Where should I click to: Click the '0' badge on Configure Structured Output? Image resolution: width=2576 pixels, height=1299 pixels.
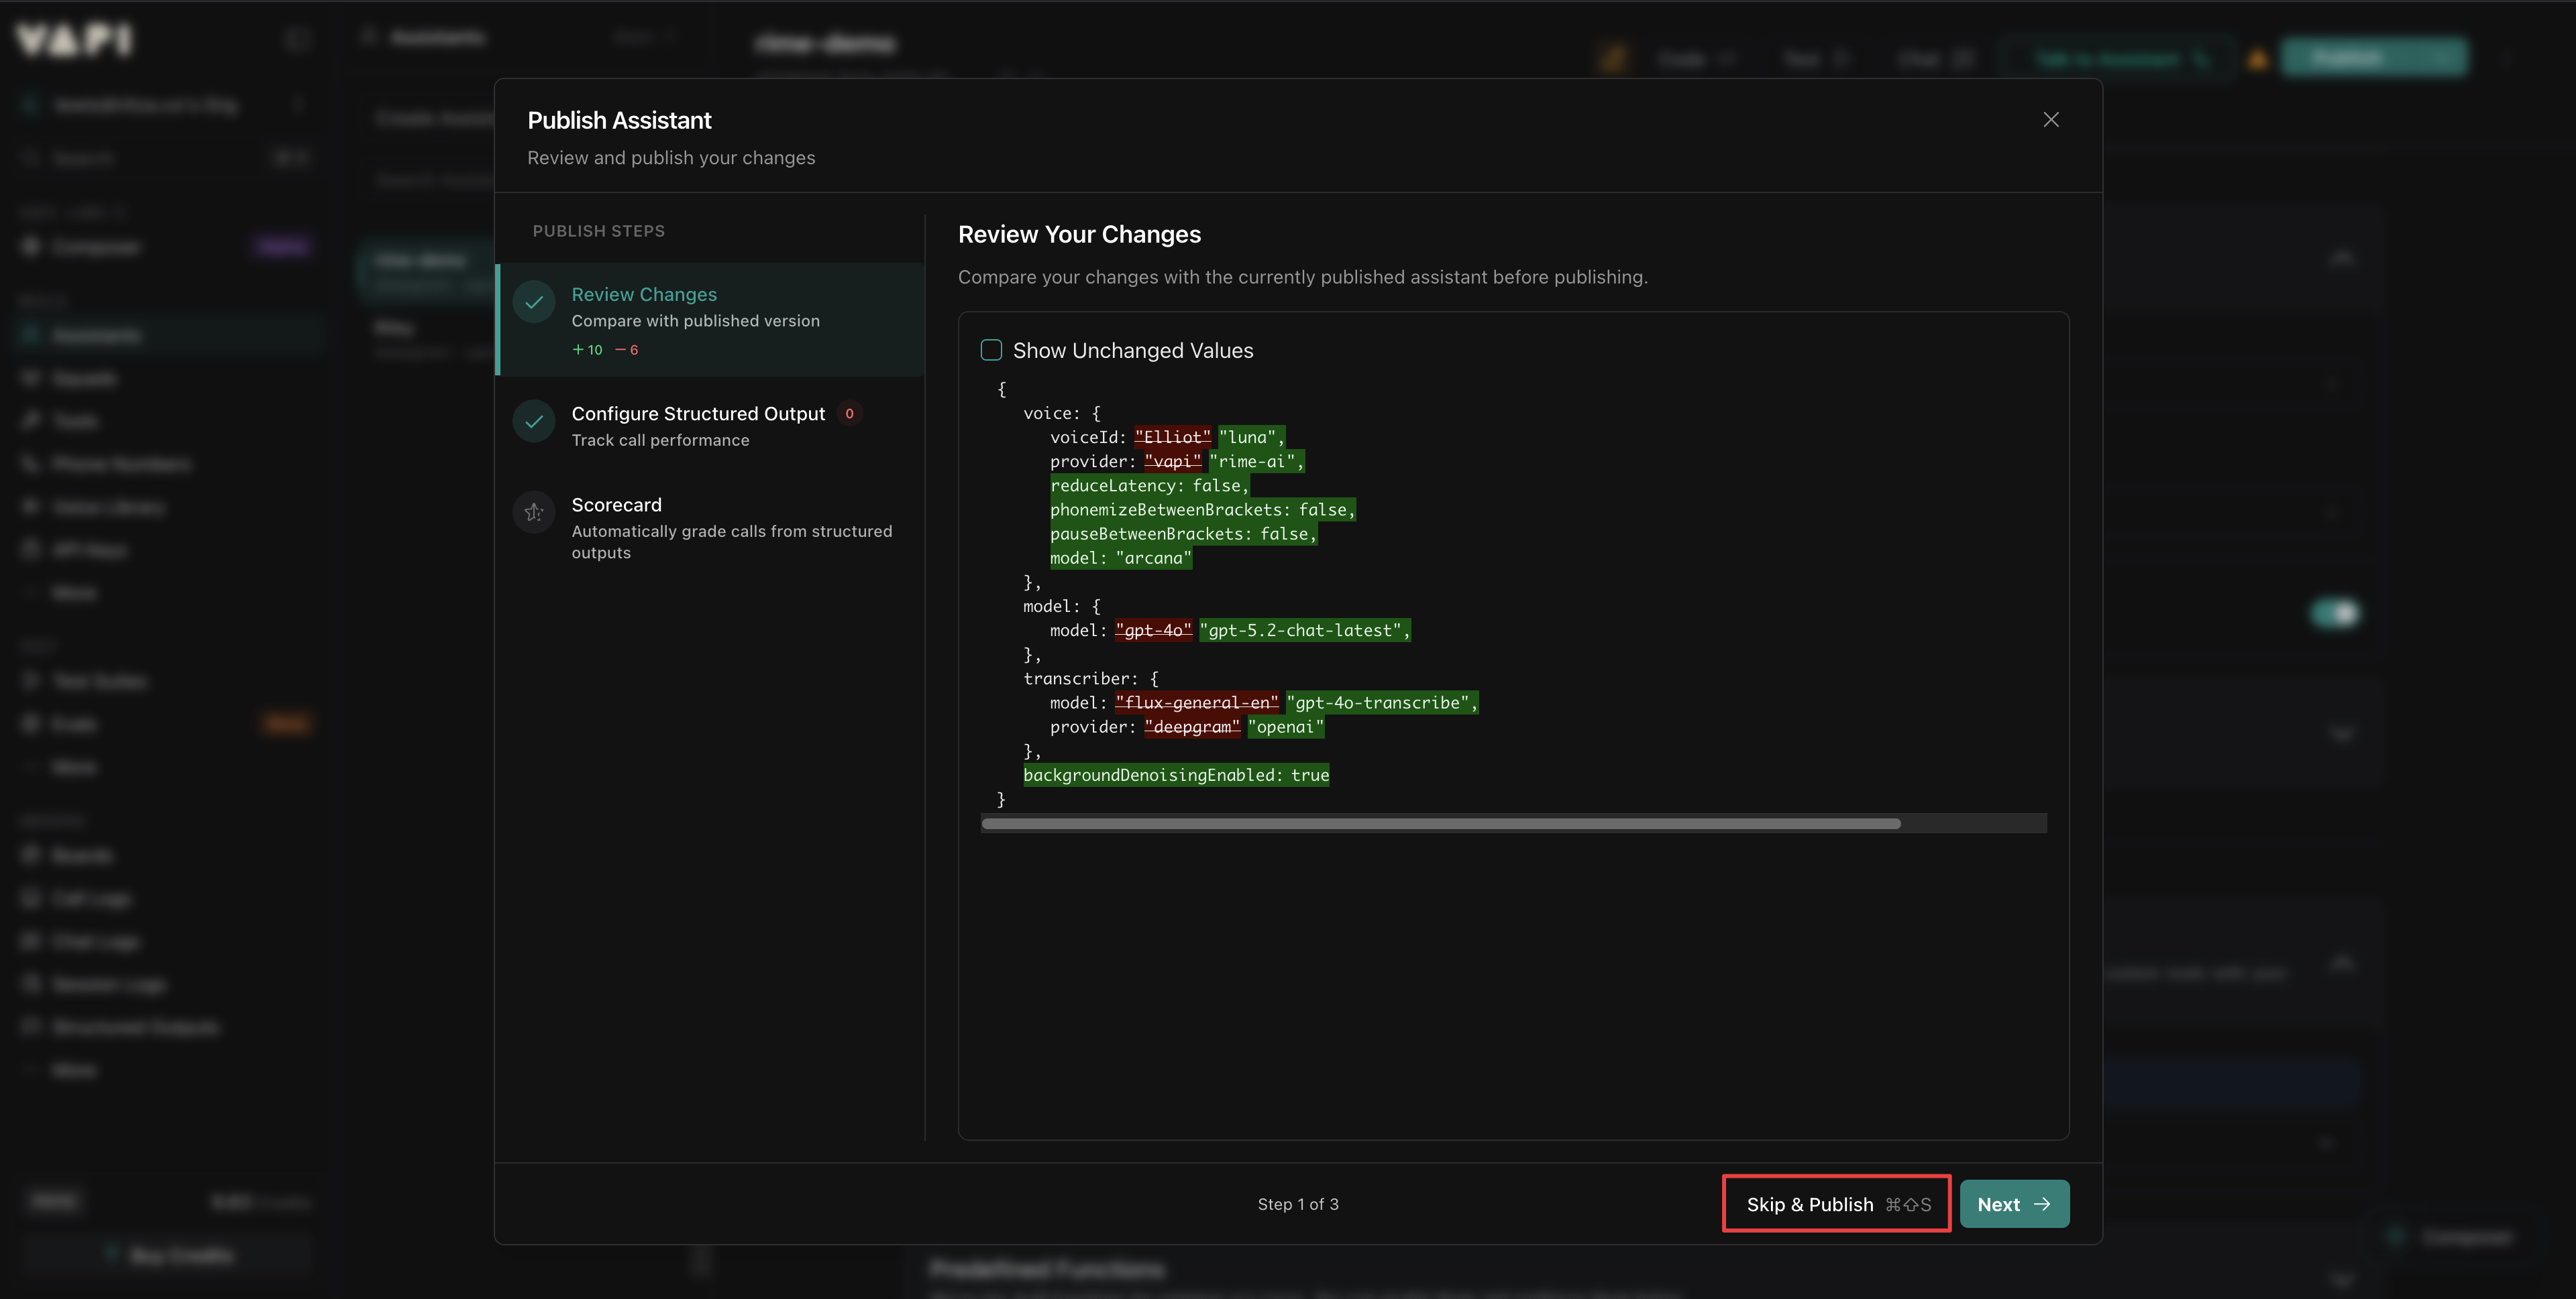point(849,414)
